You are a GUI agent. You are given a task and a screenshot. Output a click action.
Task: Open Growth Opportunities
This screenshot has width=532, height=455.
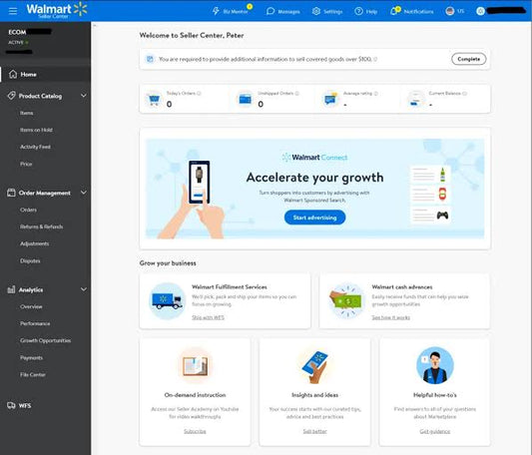tap(46, 340)
